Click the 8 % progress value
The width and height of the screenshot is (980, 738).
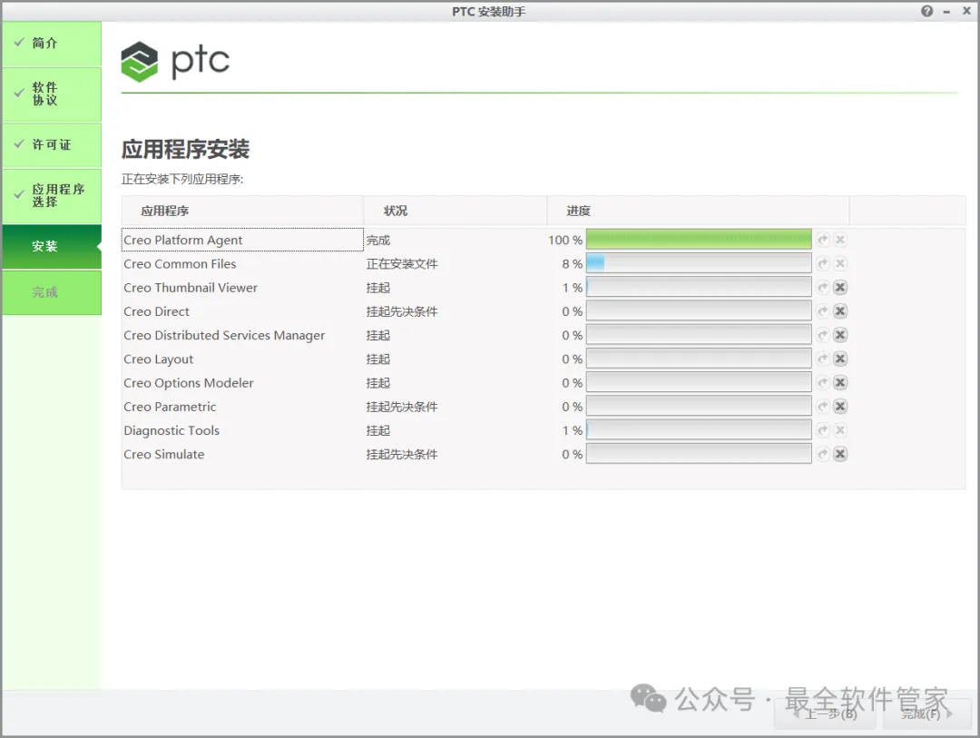click(572, 264)
